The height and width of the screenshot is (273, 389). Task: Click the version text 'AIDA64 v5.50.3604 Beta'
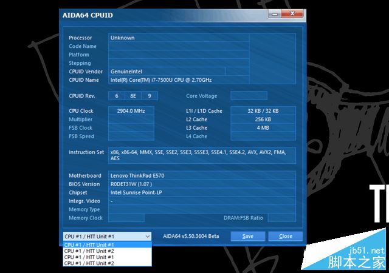(191, 236)
